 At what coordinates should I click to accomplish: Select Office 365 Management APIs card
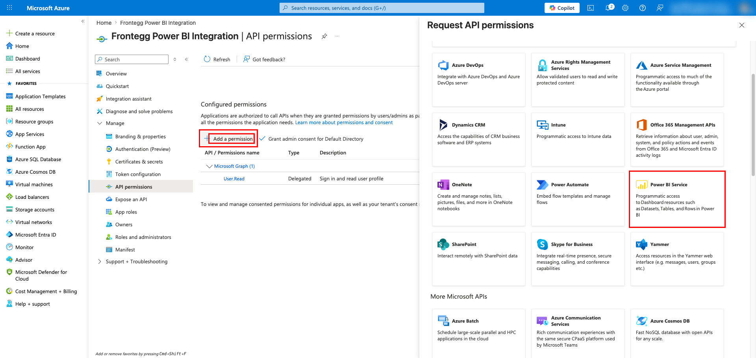(x=677, y=140)
